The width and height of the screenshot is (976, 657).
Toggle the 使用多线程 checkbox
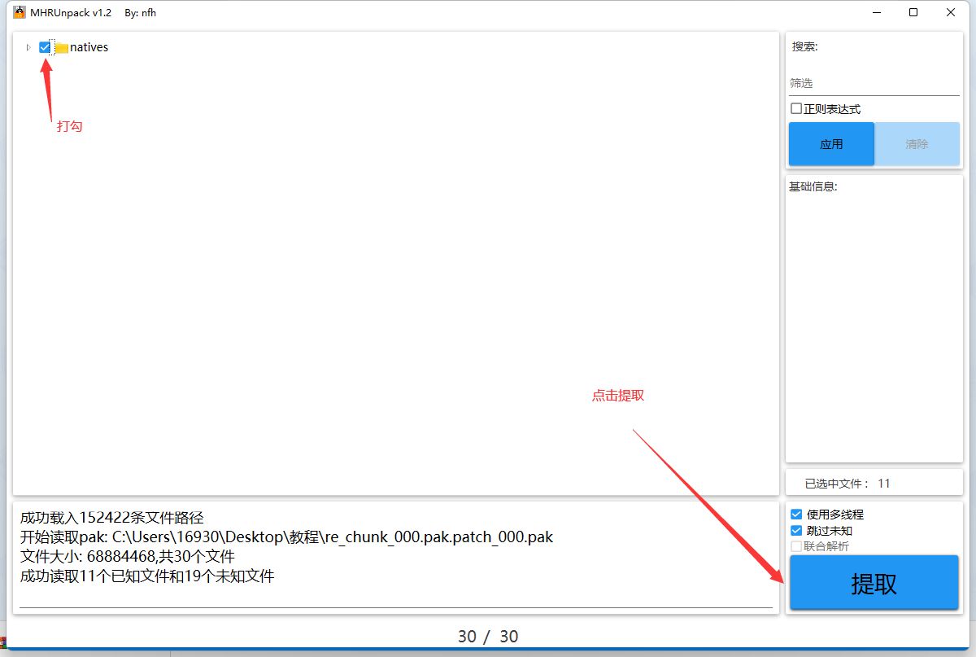click(796, 515)
